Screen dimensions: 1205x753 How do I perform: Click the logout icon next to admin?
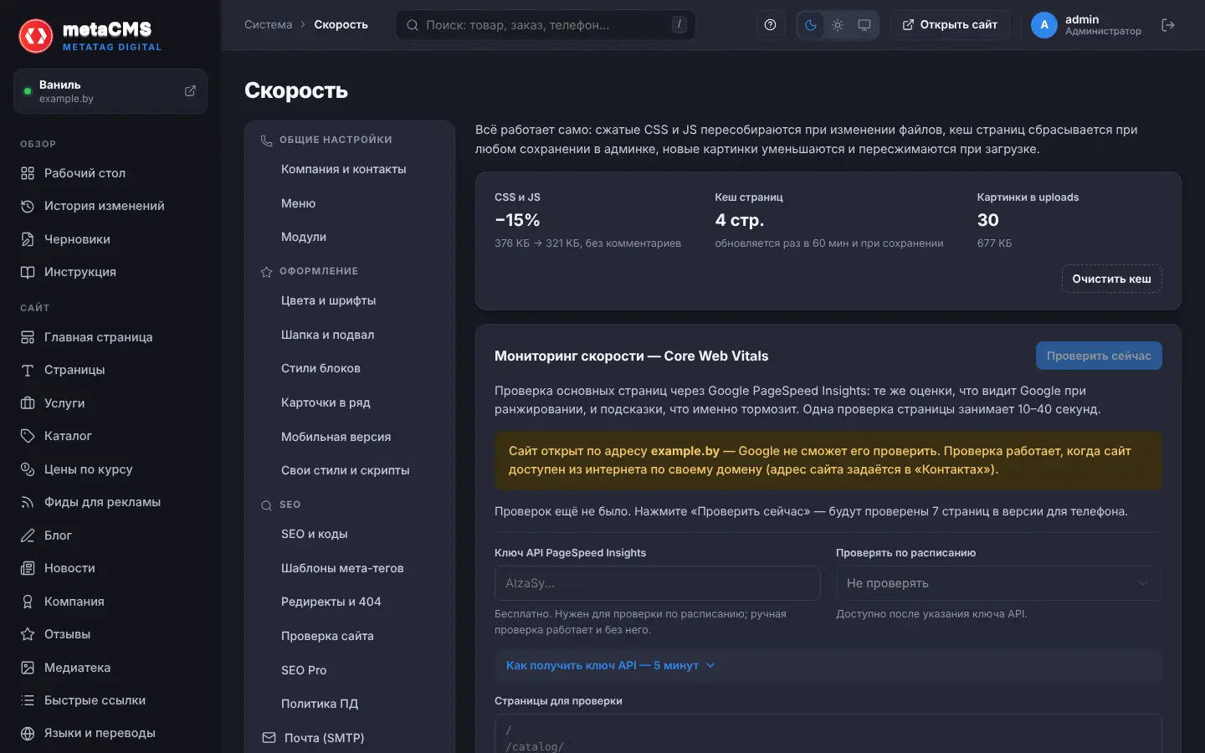point(1168,25)
